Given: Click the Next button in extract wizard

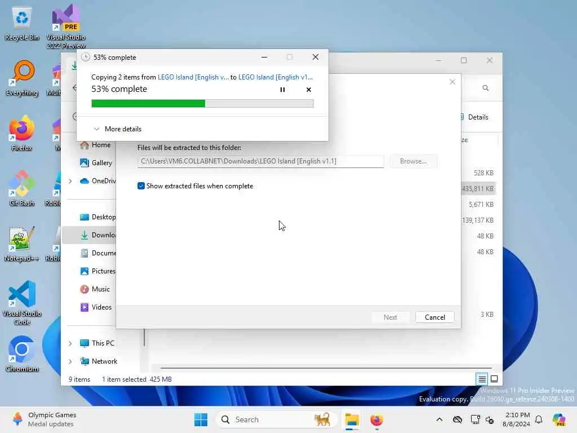Looking at the screenshot, I should coord(390,317).
